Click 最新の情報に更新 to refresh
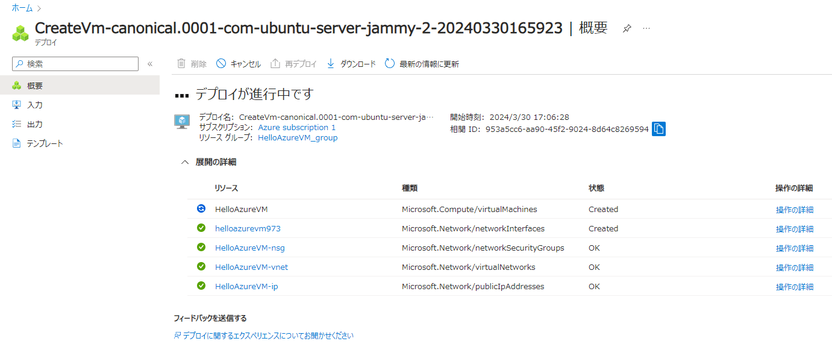Viewport: 832px width, 350px height. pos(422,64)
